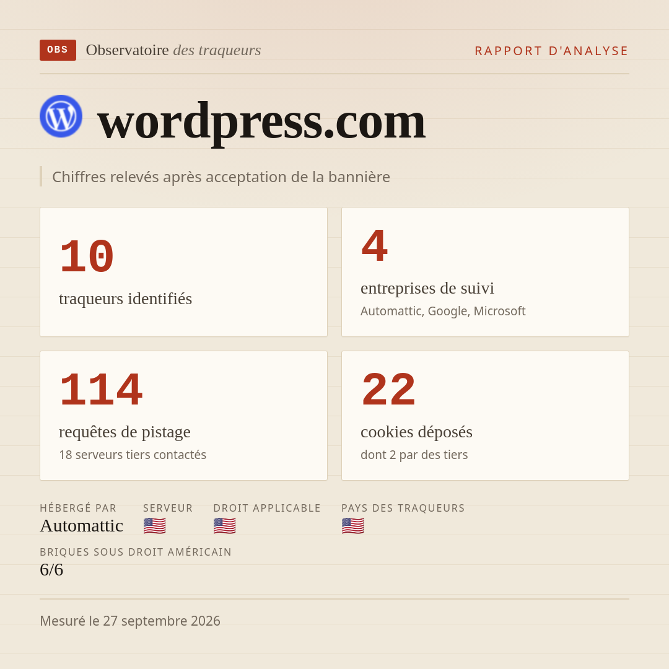Click the 10 traqueurs figure

[87, 257]
